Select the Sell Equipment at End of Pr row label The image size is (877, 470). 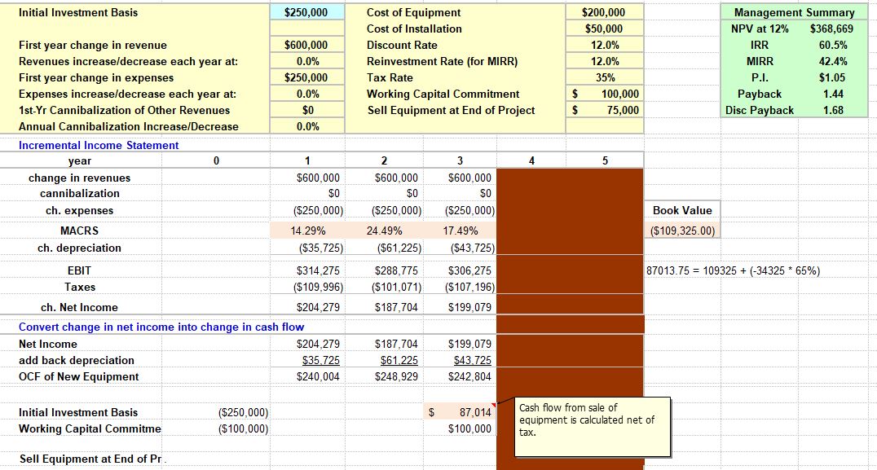click(x=90, y=459)
